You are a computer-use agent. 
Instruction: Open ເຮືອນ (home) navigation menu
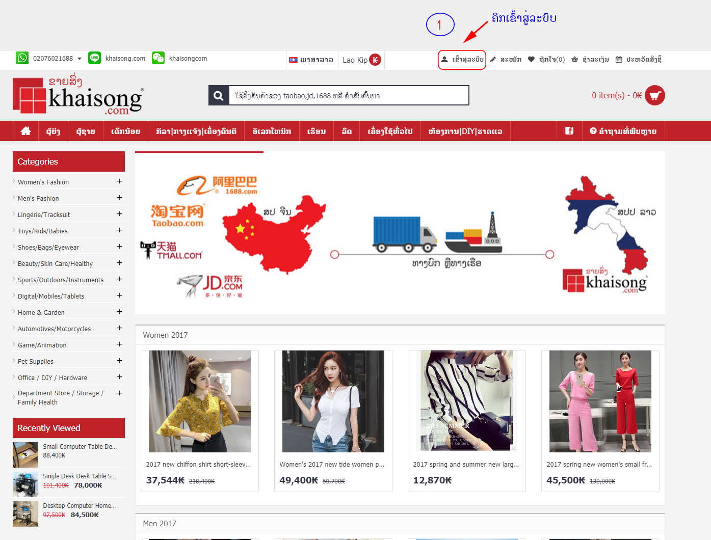(317, 131)
